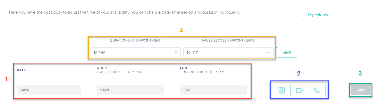387x105 pixels.
Task: Focus the Date input field
Action: [49, 90]
